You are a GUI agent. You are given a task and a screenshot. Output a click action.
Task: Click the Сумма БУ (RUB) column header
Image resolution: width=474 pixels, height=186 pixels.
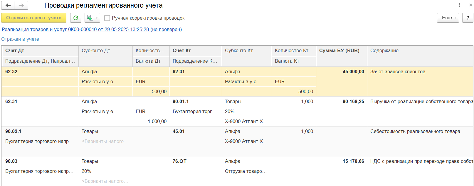tap(339, 50)
